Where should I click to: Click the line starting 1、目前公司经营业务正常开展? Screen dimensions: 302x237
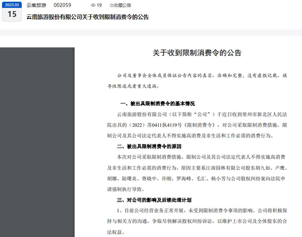202,210
